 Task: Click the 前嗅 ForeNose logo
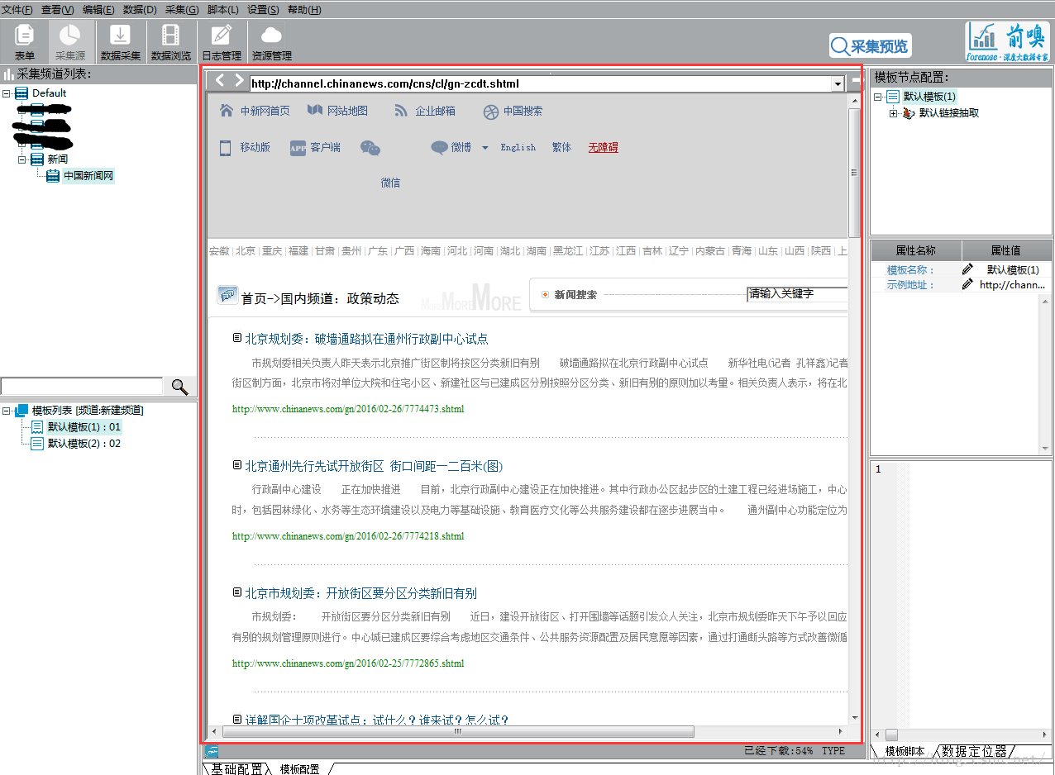tap(1008, 41)
